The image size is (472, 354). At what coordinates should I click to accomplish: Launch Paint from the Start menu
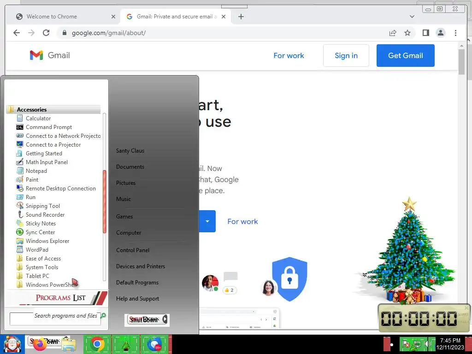[32, 179]
